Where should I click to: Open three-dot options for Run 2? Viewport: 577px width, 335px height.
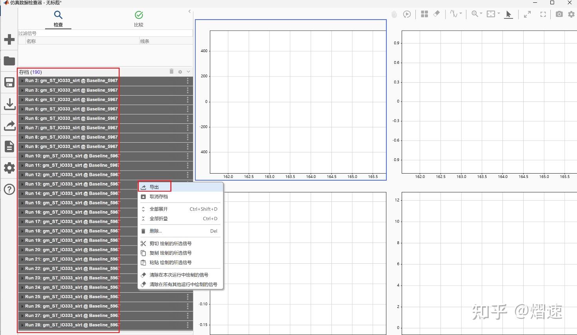coord(187,81)
